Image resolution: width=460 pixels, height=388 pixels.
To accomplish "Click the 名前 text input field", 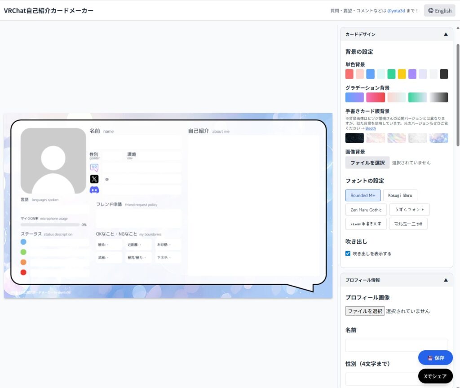I will (396, 345).
